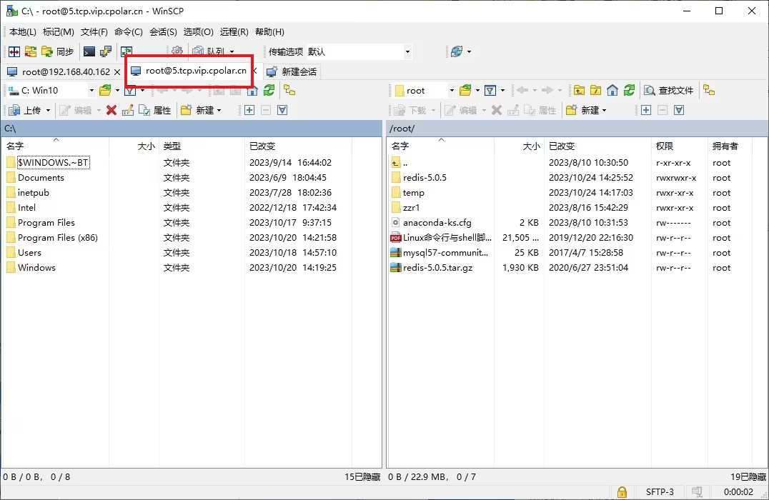Click remote select files plus icon
The width and height of the screenshot is (769, 500).
(646, 110)
